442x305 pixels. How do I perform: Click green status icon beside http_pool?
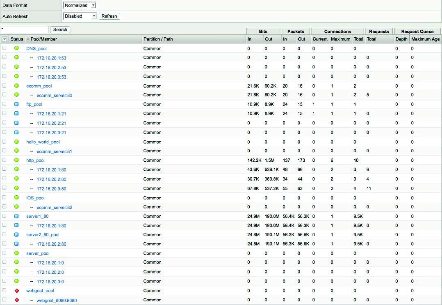click(16, 160)
